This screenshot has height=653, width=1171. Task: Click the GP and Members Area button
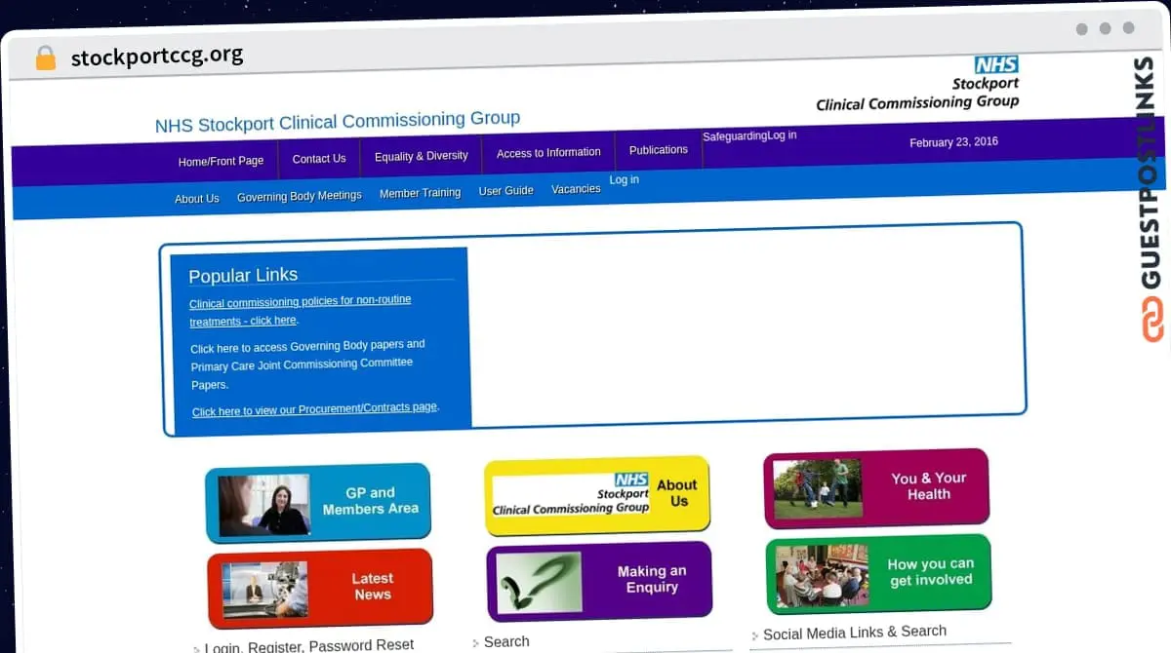pyautogui.click(x=318, y=503)
